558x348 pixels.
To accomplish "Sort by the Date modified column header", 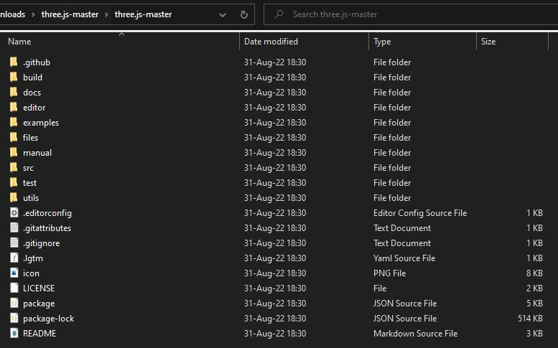I will (x=271, y=42).
